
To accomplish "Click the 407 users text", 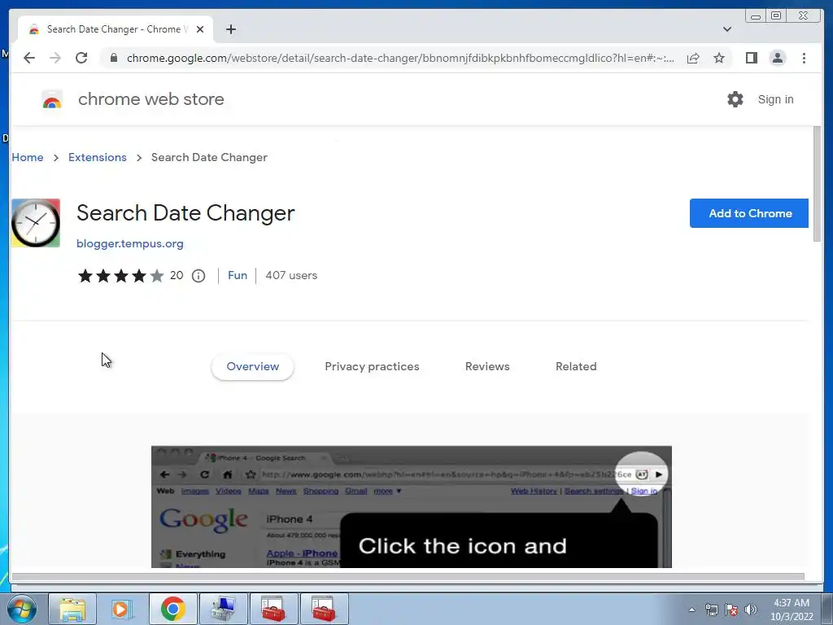I will click(291, 275).
